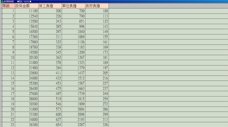Select the 政府負擔 cell showing 143
228x127 pixels.
click(97, 26)
